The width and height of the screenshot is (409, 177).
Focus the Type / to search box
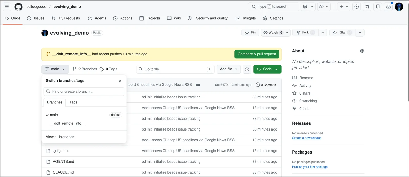274,7
